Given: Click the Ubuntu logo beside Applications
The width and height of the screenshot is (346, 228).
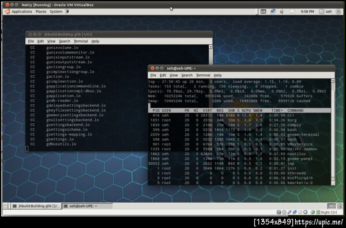Looking at the screenshot, I should click(x=7, y=12).
